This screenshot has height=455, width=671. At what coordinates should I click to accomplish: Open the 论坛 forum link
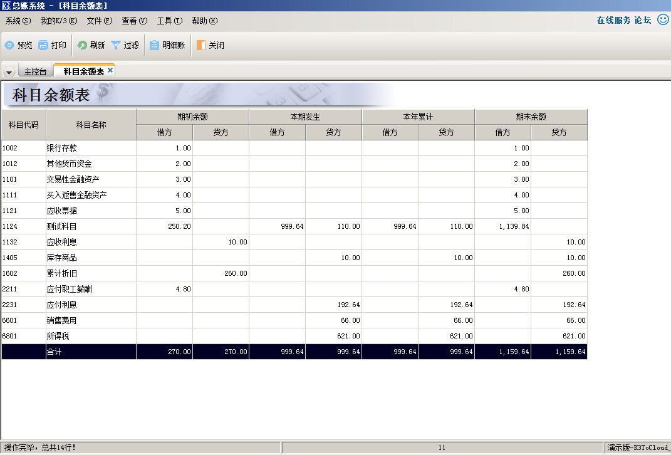click(x=643, y=20)
